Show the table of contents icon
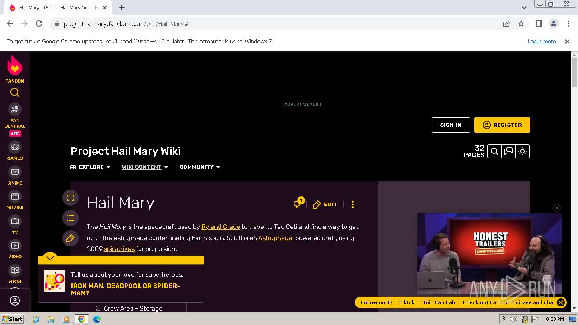Viewport: 578px width, 325px height. 70,218
